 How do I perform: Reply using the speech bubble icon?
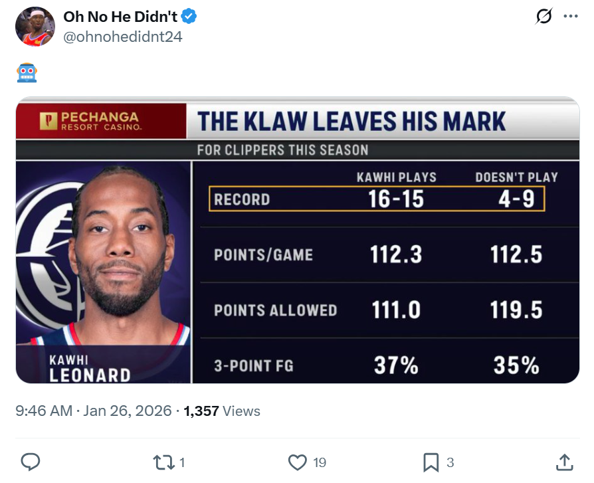[31, 462]
